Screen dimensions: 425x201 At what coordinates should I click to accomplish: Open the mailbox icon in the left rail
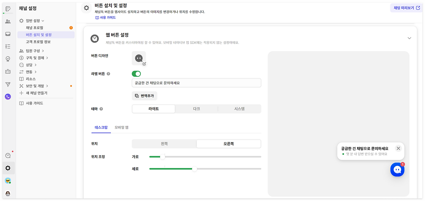pyautogui.click(x=8, y=34)
